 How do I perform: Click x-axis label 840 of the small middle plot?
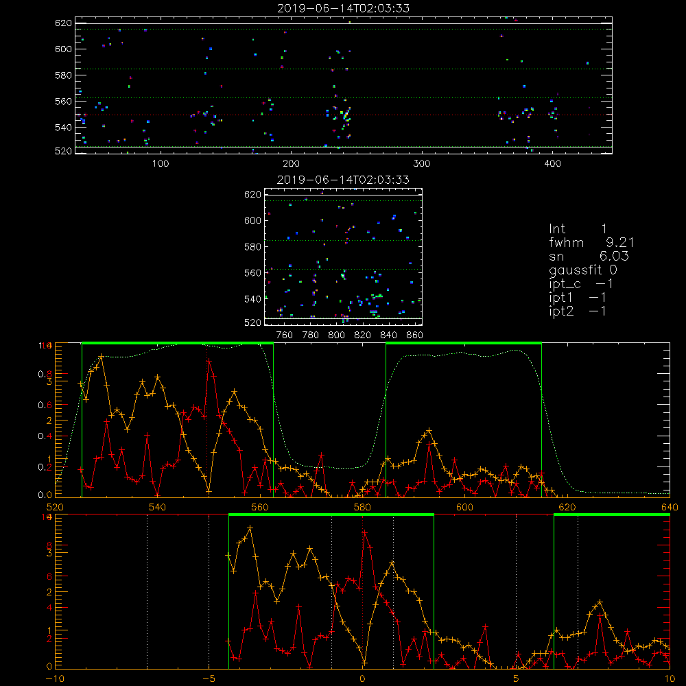coord(389,335)
